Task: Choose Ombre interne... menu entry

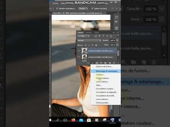Action: (106, 78)
